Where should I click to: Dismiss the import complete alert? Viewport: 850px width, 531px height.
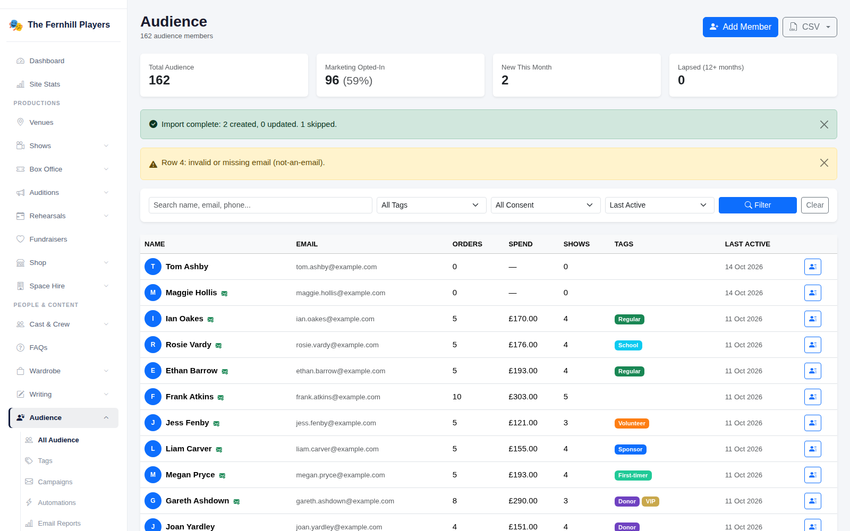[x=824, y=124]
